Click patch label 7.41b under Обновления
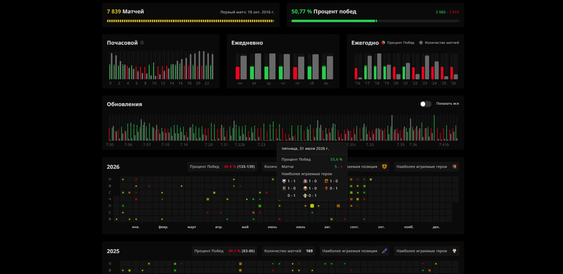 pyautogui.click(x=444, y=144)
